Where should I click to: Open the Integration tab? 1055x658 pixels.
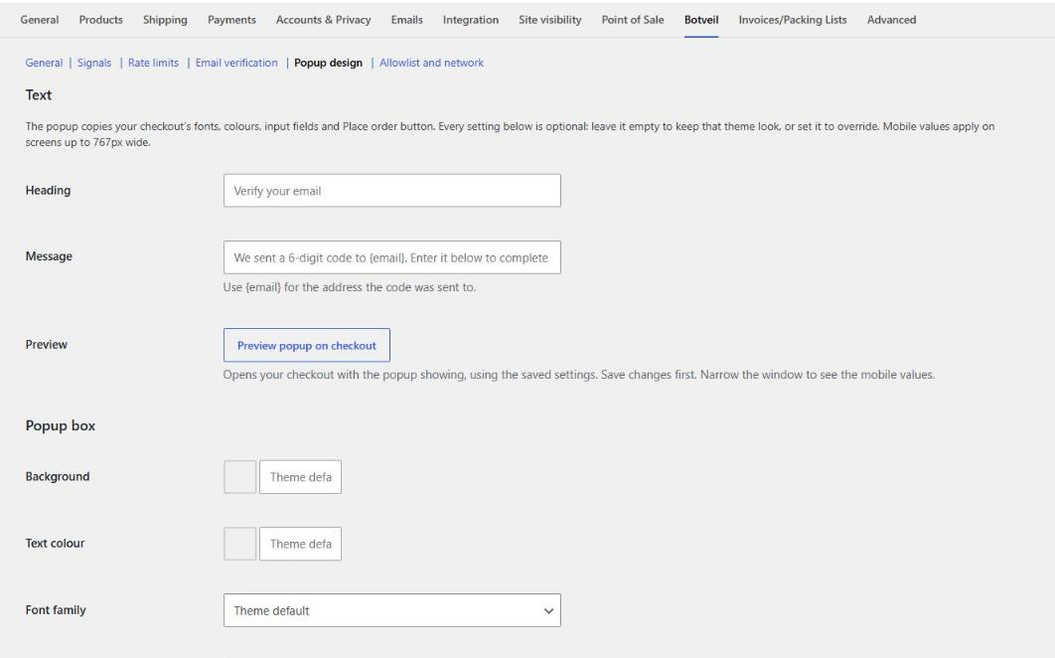[470, 20]
